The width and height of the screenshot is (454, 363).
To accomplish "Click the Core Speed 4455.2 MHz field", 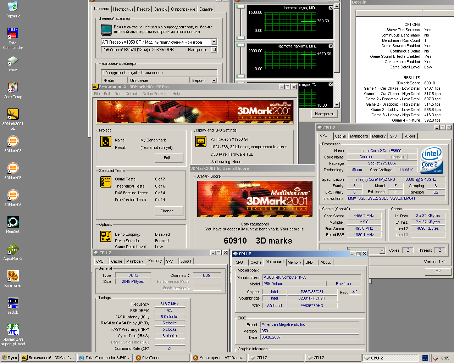I will click(x=364, y=216).
